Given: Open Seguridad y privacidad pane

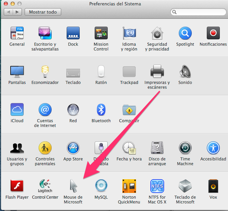Looking at the screenshot, I should click(157, 33).
